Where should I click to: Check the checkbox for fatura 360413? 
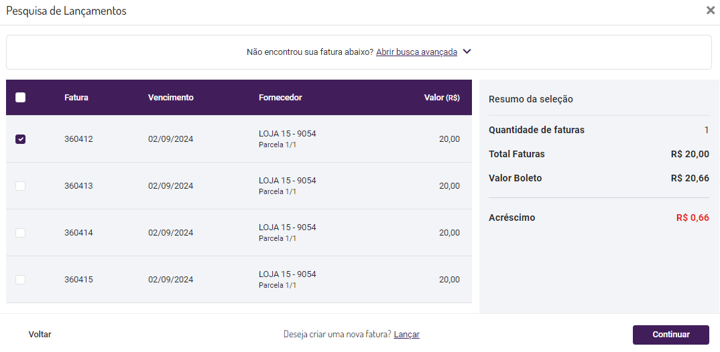pos(20,186)
